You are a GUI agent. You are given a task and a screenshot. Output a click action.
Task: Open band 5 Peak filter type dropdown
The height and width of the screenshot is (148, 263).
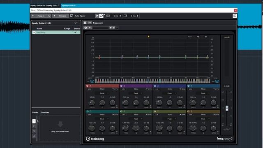102,119
